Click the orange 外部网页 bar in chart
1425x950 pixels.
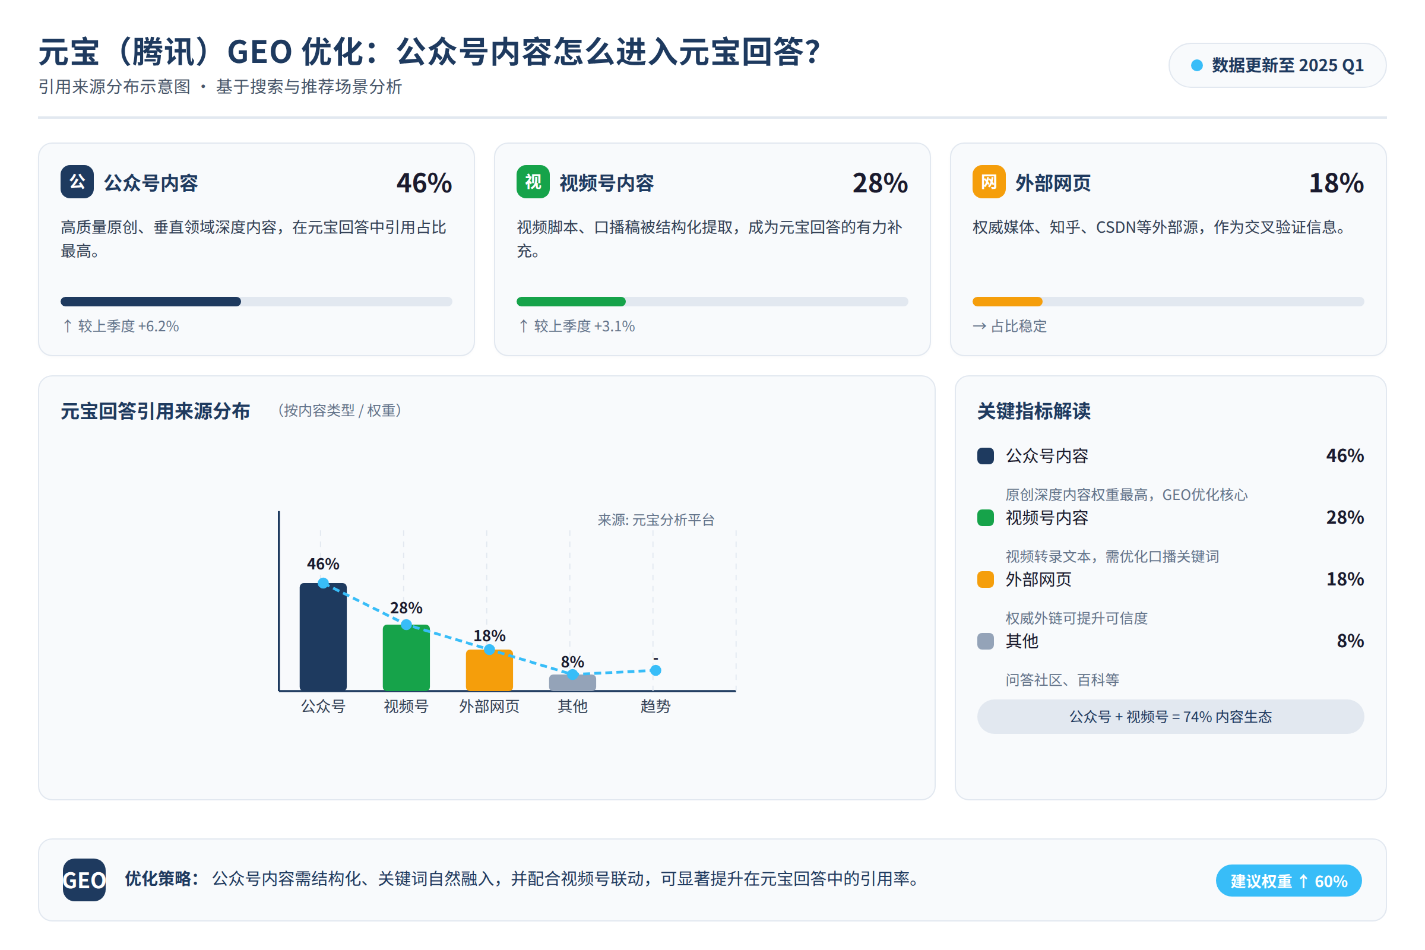coord(489,671)
